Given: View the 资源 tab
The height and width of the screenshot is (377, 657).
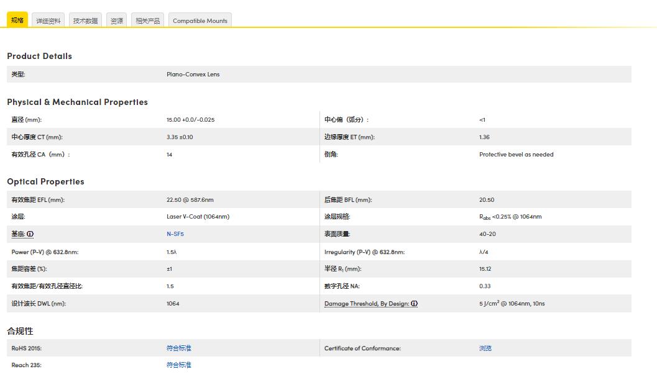Looking at the screenshot, I should 116,20.
